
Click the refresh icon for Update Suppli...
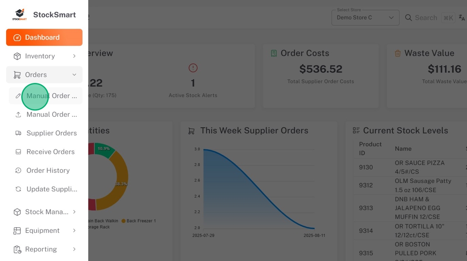[18, 189]
